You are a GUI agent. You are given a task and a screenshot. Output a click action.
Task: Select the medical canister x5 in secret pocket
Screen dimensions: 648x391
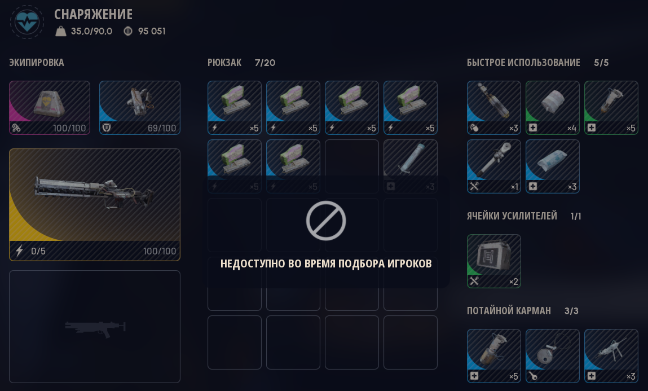coord(494,356)
